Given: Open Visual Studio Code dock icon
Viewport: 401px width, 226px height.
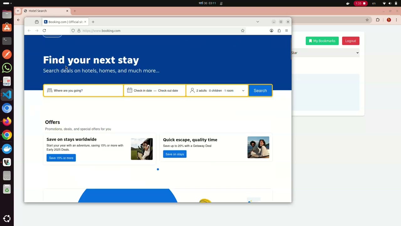Looking at the screenshot, I should pos(7,94).
